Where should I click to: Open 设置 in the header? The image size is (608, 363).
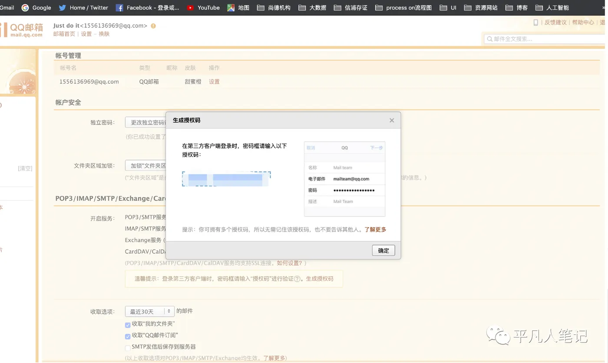pyautogui.click(x=86, y=34)
